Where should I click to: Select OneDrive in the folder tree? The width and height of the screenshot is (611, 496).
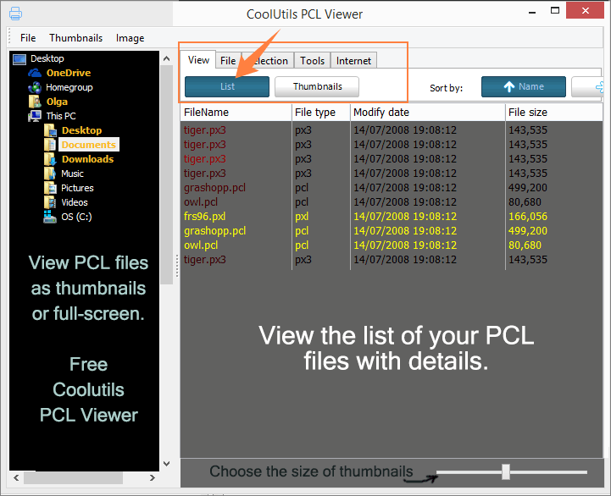[69, 73]
